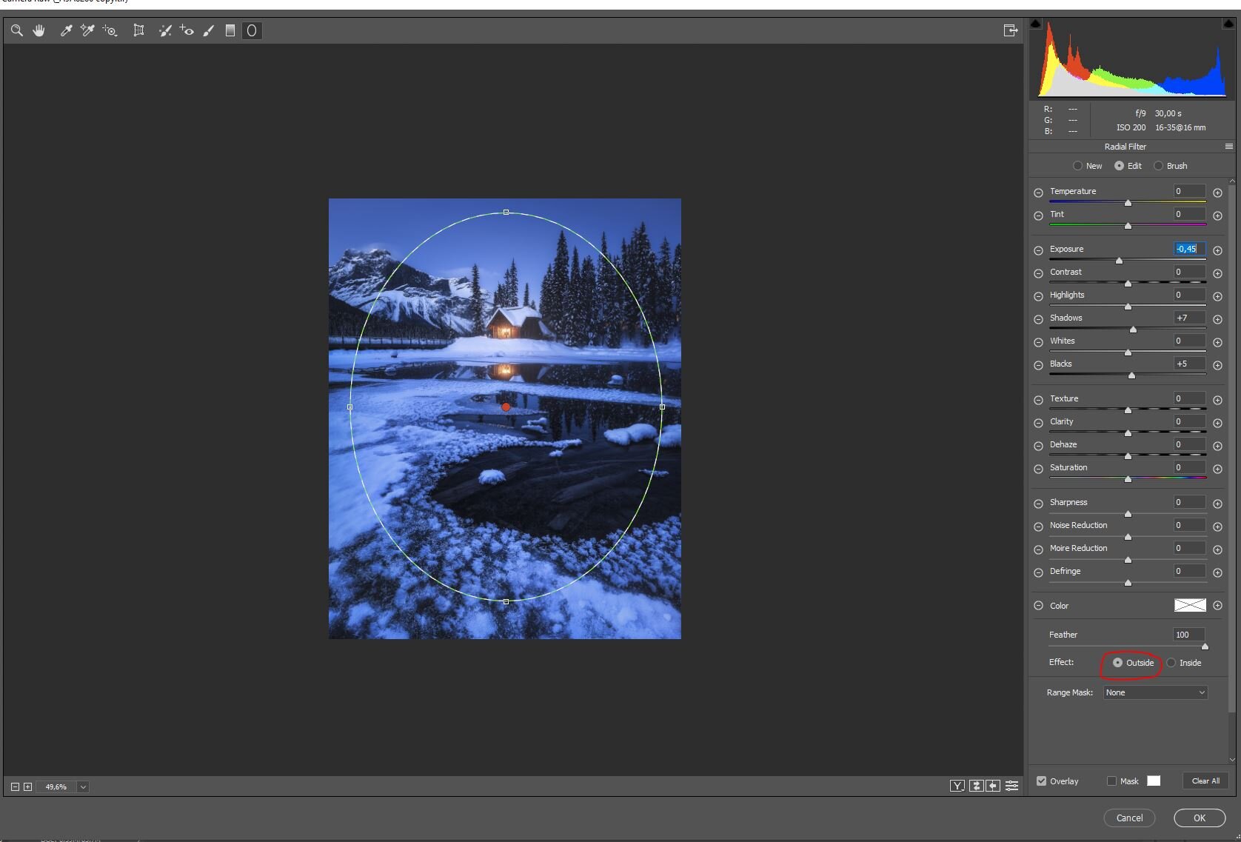Image resolution: width=1241 pixels, height=842 pixels.
Task: Click the Contrast value field
Action: 1189,272
